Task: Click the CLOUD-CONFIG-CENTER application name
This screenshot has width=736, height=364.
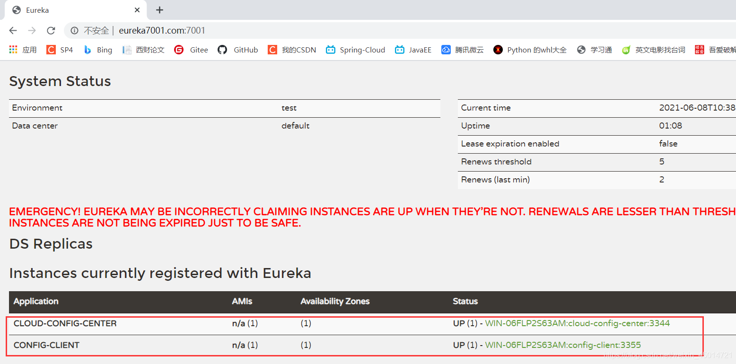Action: [x=65, y=323]
